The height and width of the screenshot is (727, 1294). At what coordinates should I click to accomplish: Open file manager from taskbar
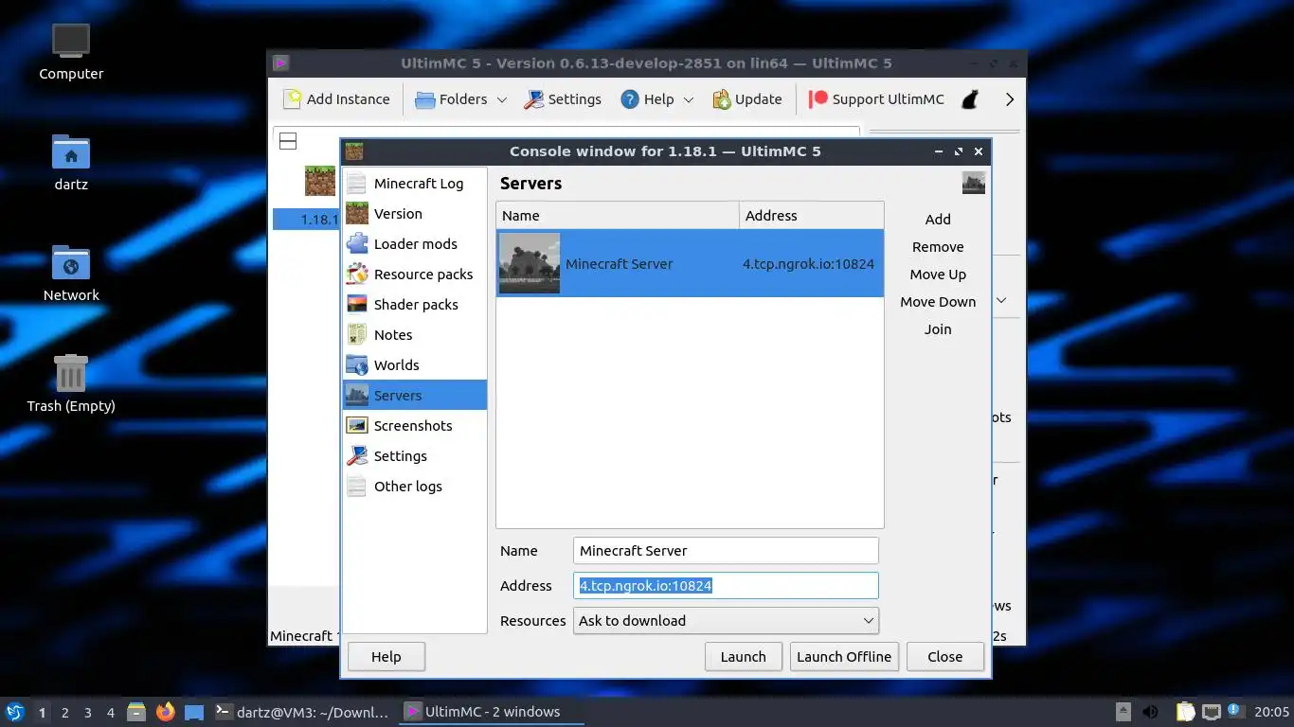136,712
